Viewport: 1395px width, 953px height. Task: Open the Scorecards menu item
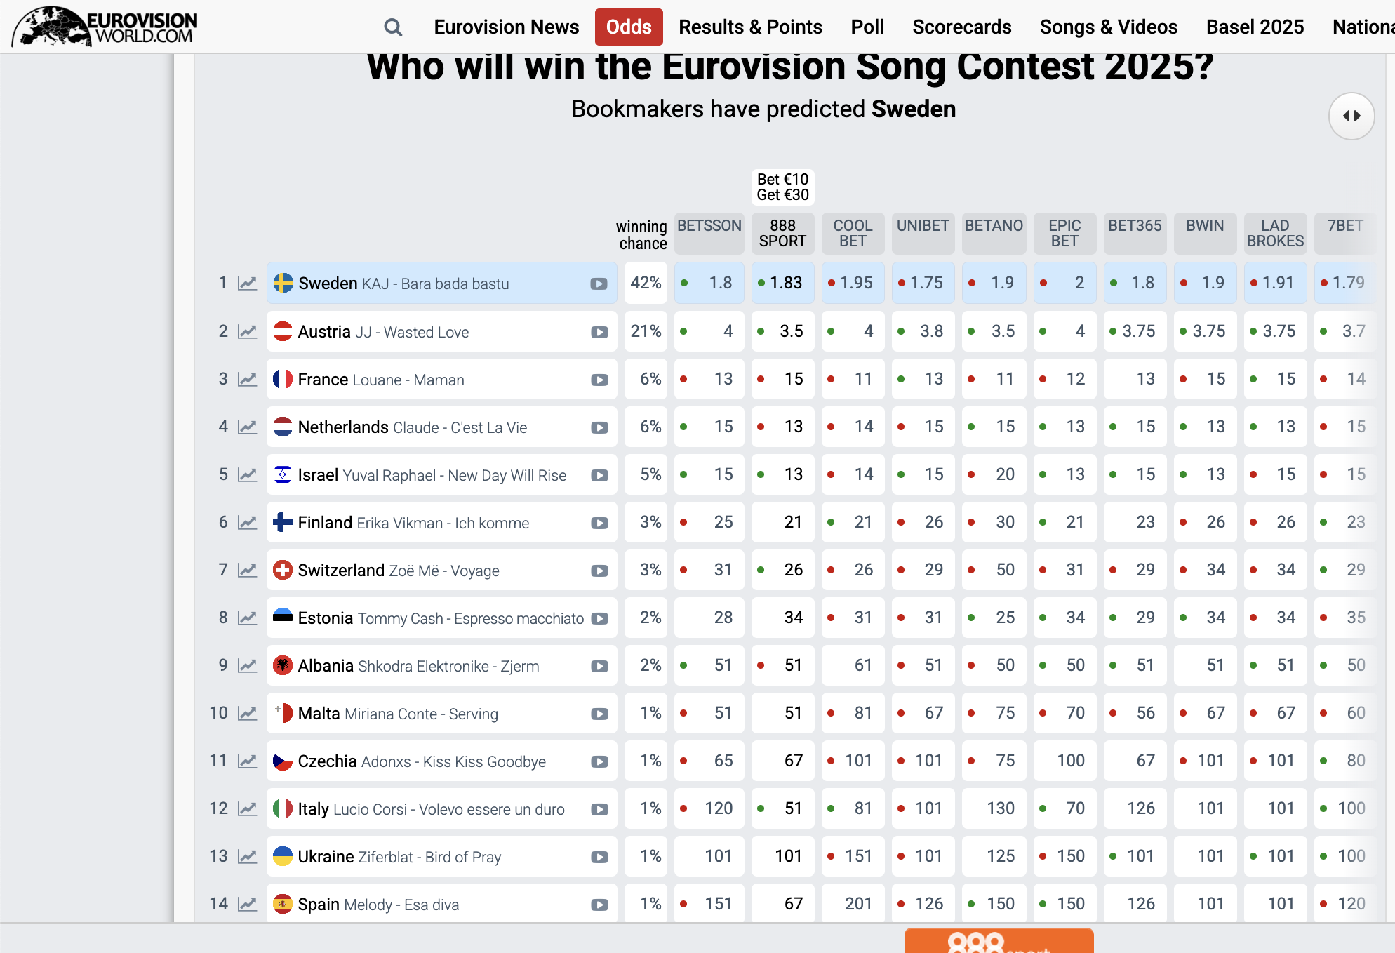[x=961, y=27]
